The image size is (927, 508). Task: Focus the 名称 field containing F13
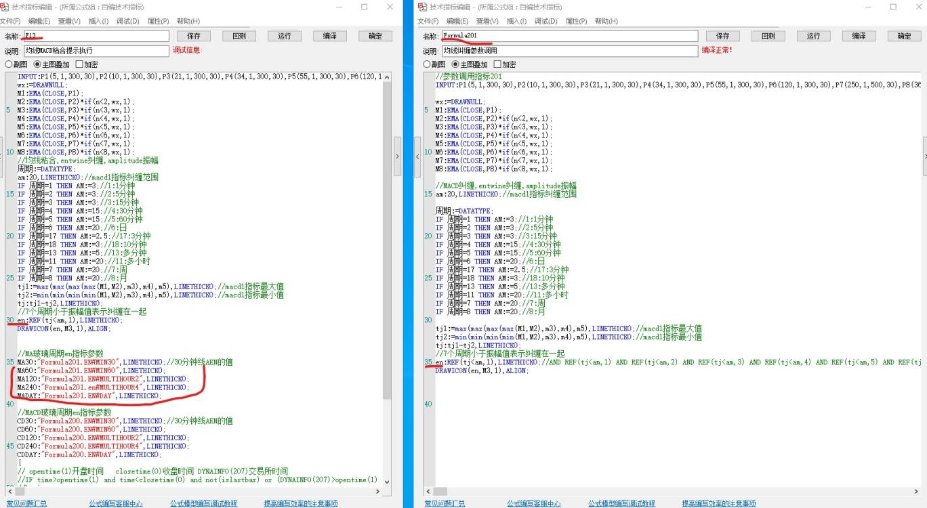[96, 36]
